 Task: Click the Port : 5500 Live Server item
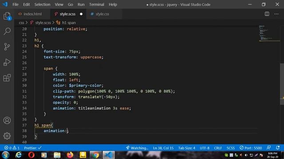pos(251,148)
